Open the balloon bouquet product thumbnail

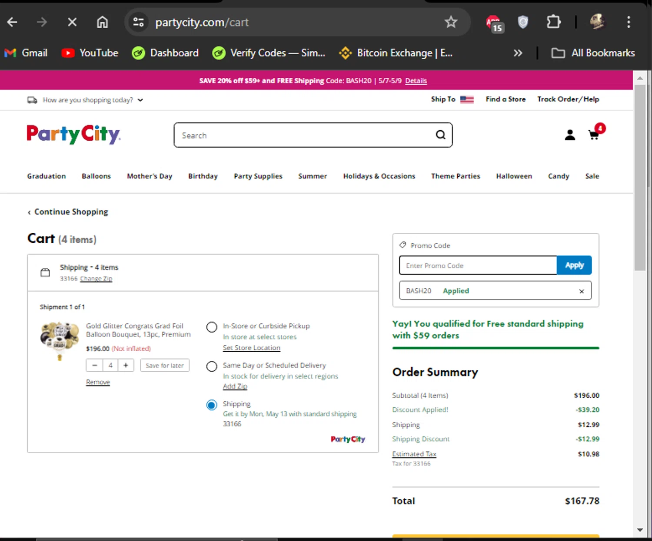click(60, 341)
